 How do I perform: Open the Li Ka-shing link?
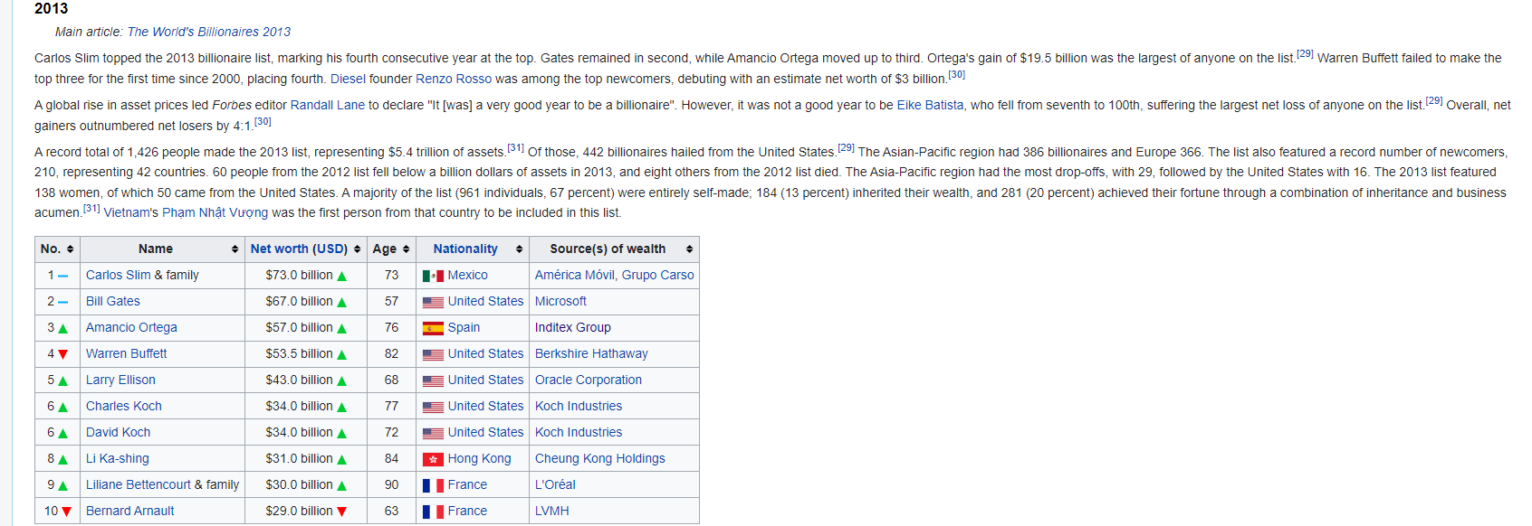coord(118,458)
